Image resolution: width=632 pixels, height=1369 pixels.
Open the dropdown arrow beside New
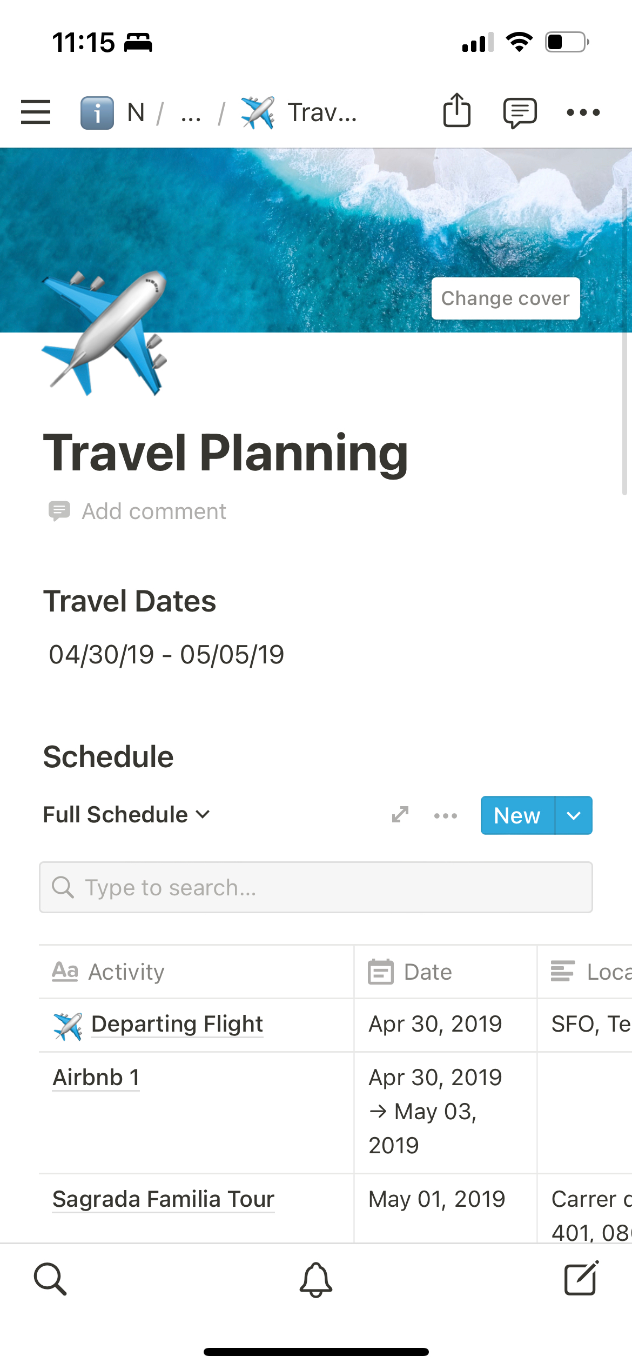pos(574,815)
